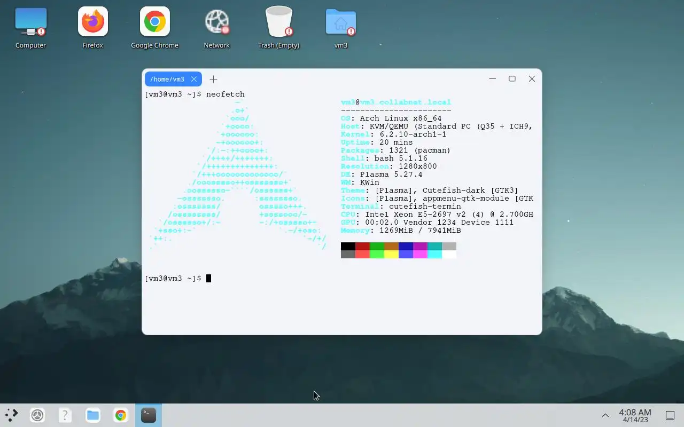
Task: Click the 'Uptime: 20 mins' line
Action: (377, 143)
